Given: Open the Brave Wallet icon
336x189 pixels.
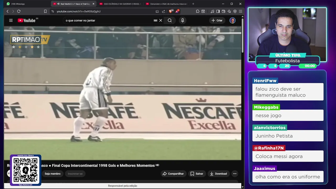Looking at the screenshot, I should [x=224, y=11].
